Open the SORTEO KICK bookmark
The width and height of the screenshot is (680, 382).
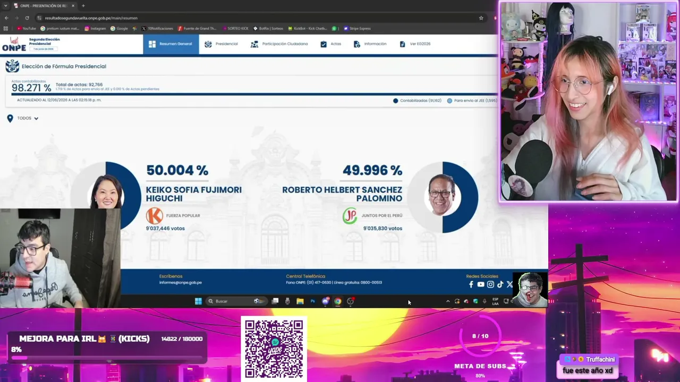coord(235,29)
